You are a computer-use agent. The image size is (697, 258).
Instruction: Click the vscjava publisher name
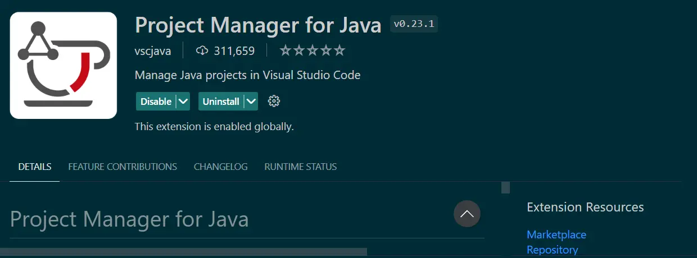pyautogui.click(x=153, y=51)
